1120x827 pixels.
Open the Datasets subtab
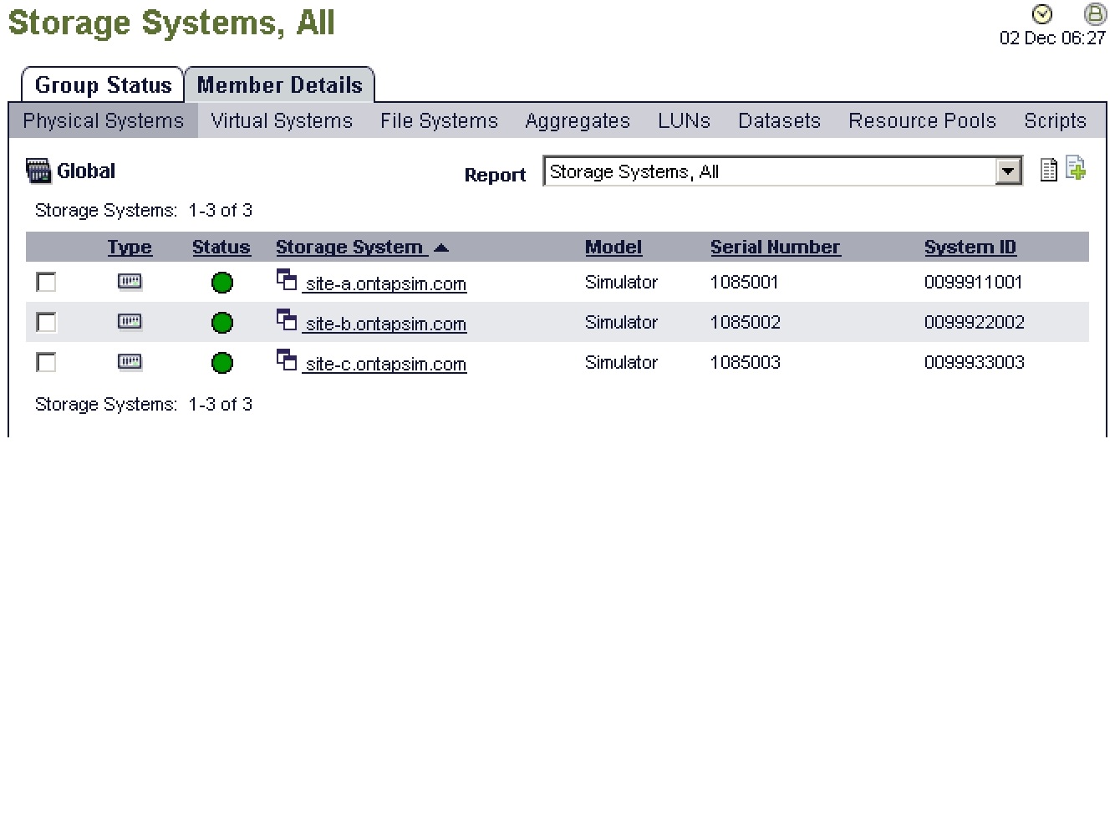(x=779, y=121)
